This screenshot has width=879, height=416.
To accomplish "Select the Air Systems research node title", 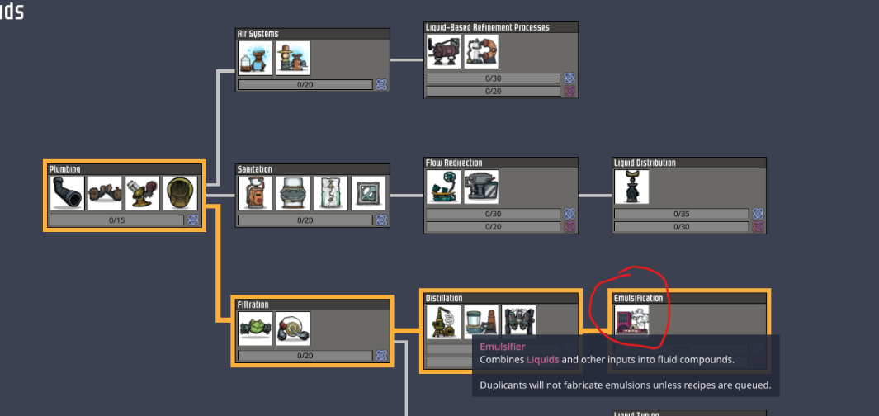I will click(x=258, y=34).
